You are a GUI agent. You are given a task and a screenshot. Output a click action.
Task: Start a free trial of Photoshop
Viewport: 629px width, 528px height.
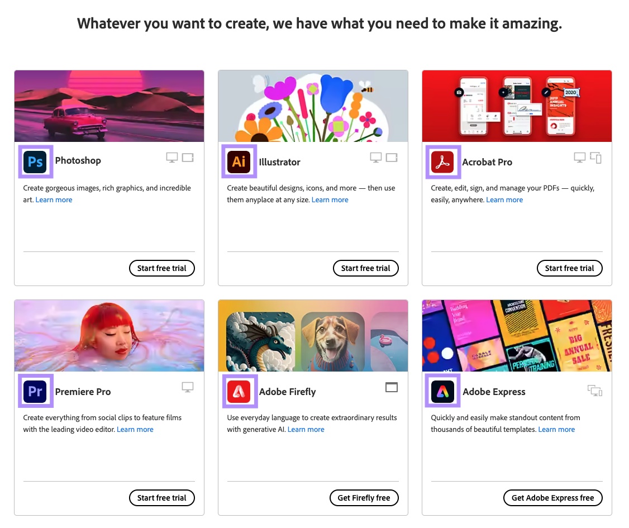(162, 268)
